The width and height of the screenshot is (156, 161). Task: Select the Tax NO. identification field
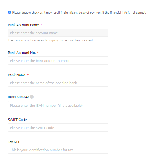[x=58, y=150]
